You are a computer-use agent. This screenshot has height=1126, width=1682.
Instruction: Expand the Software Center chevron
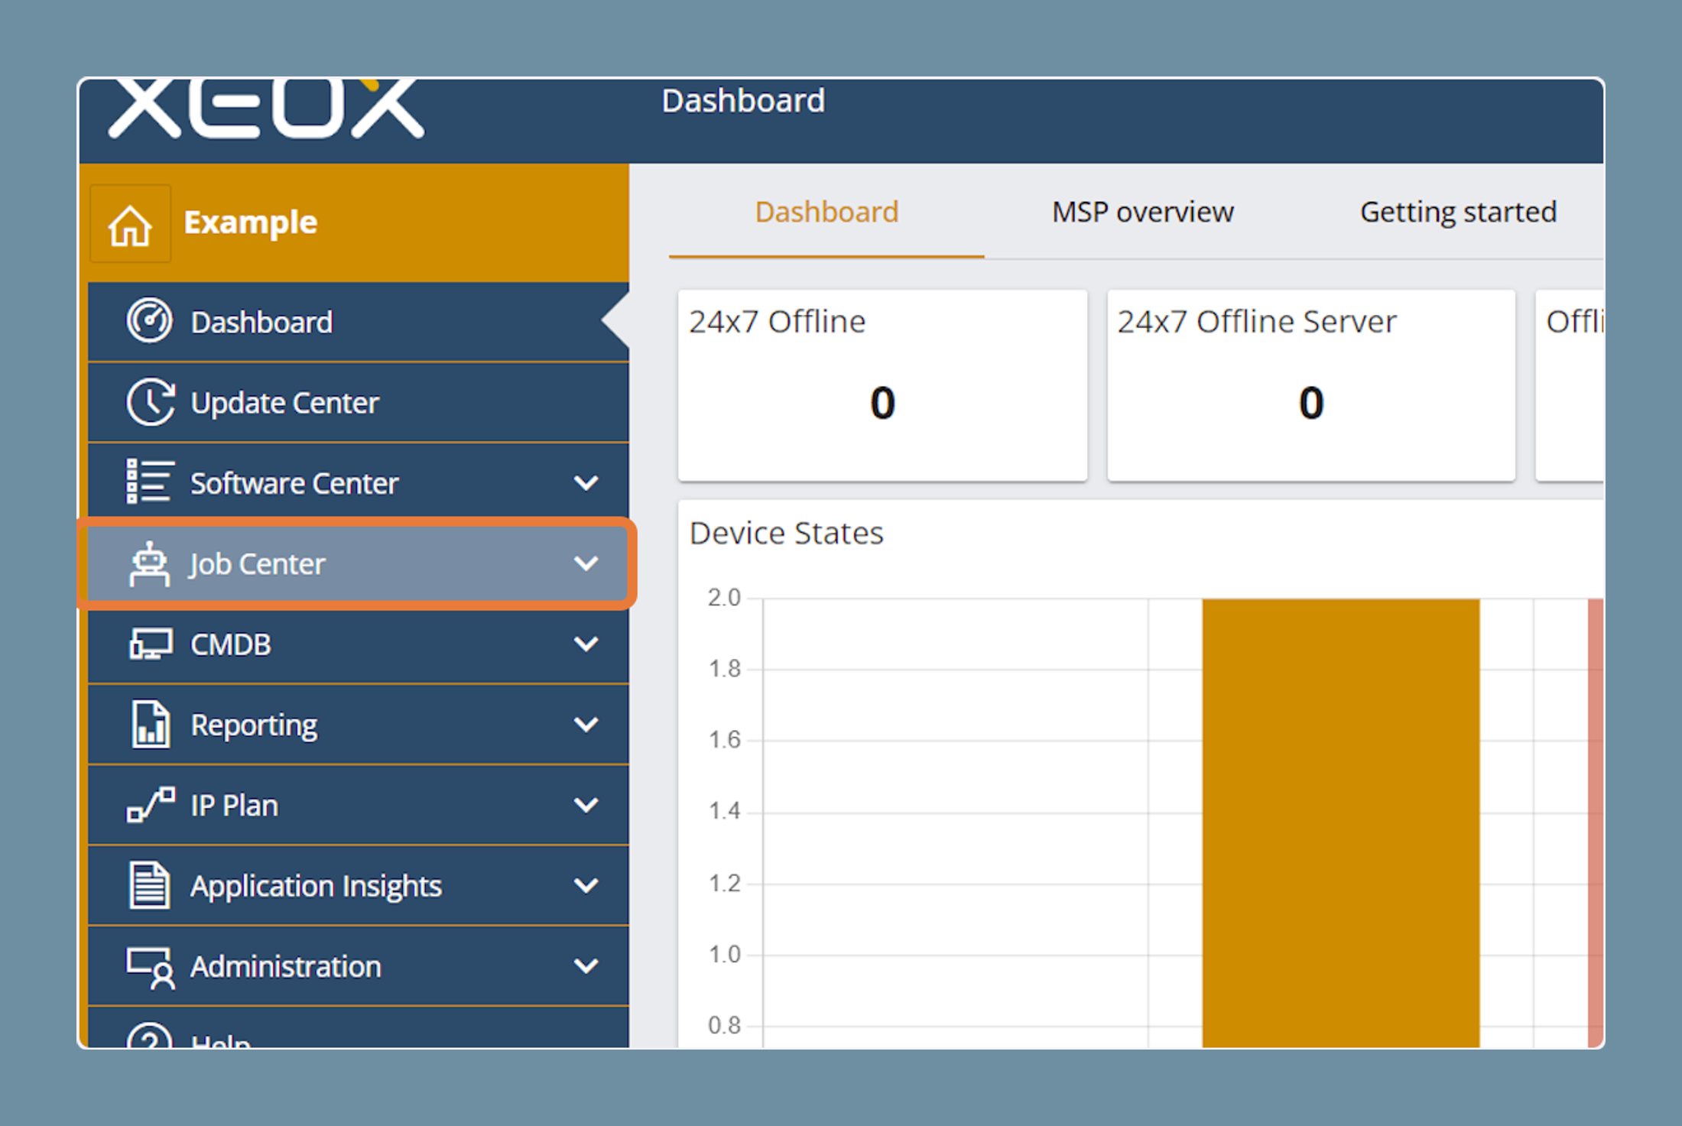point(586,483)
